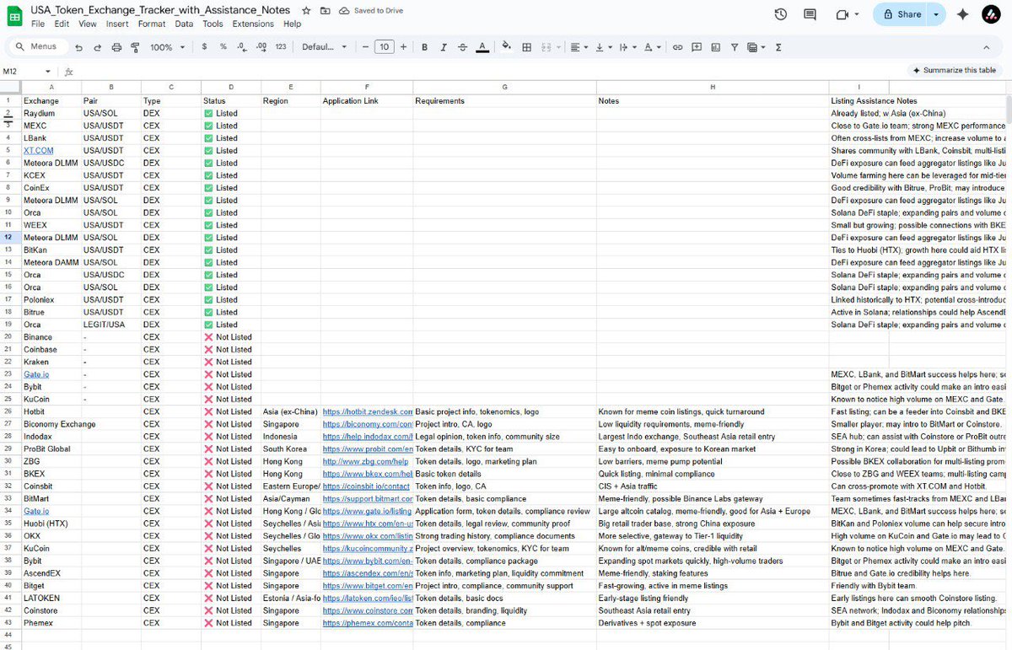The width and height of the screenshot is (1012, 650).
Task: Click the Undo icon in the toolbar
Action: tap(78, 47)
